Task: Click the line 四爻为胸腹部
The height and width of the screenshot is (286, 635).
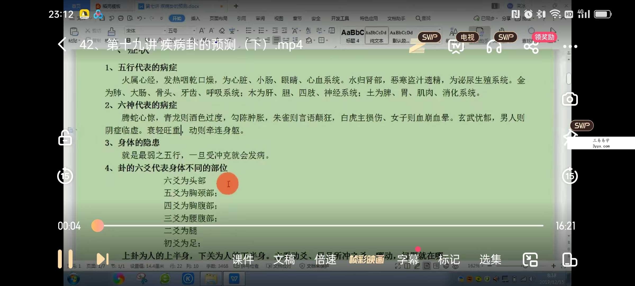Action: [190, 205]
